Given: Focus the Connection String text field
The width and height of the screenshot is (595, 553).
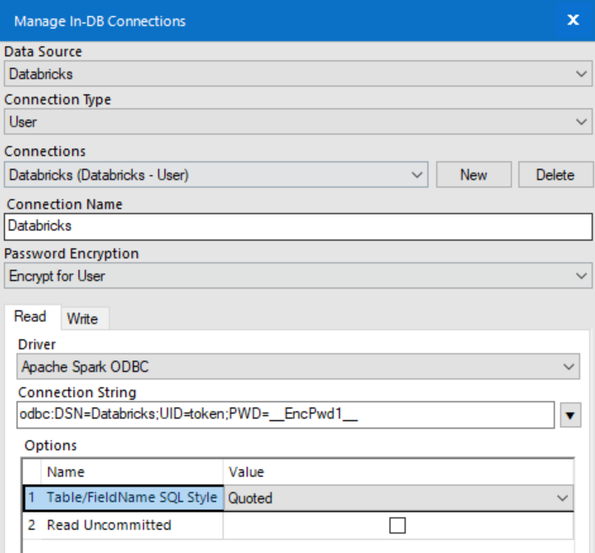Looking at the screenshot, I should pyautogui.click(x=283, y=414).
